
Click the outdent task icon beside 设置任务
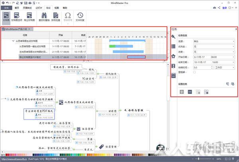(227, 84)
